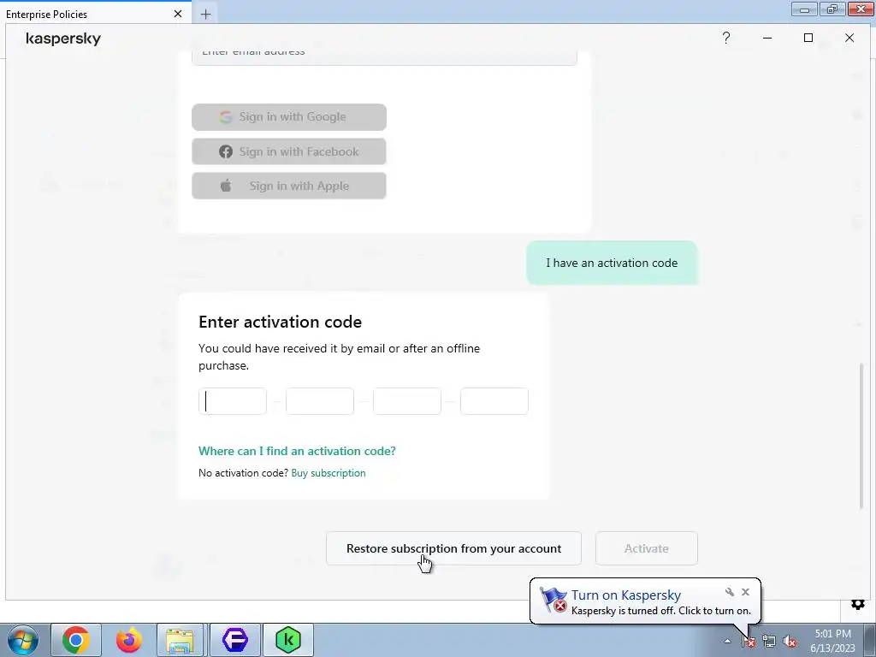
Task: Focus the first activation code field
Action: 233,401
